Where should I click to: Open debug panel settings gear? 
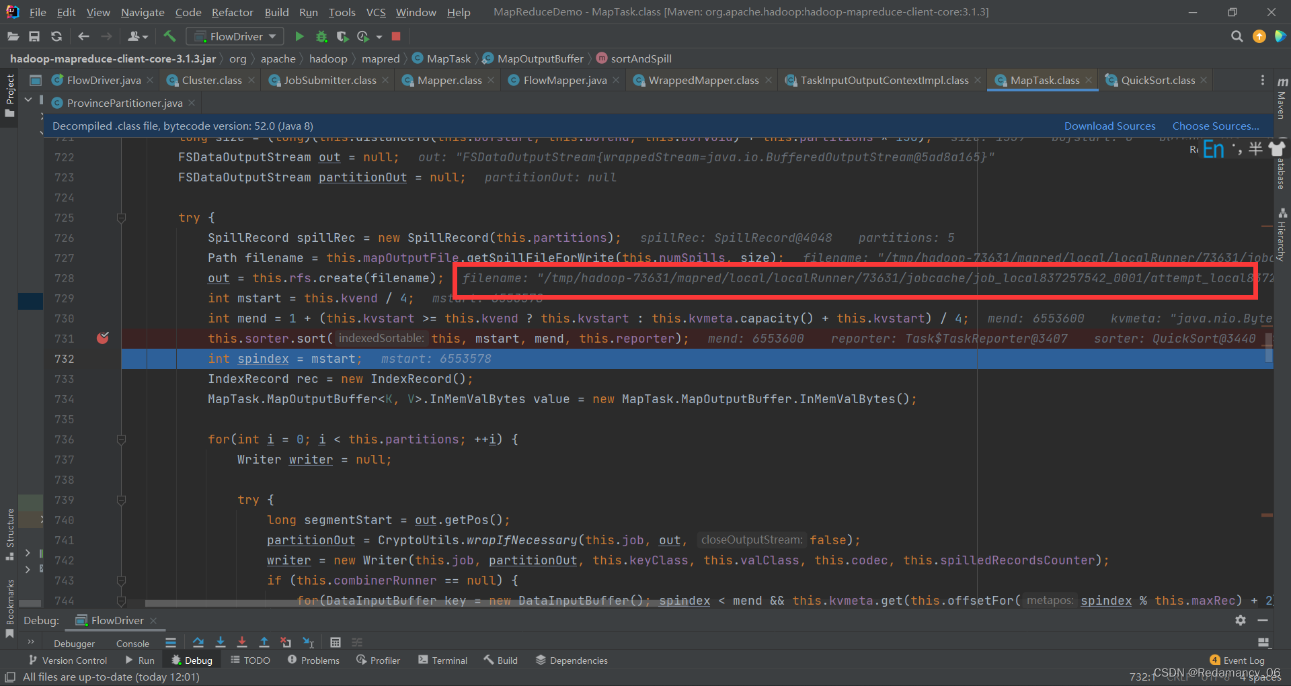1241,620
